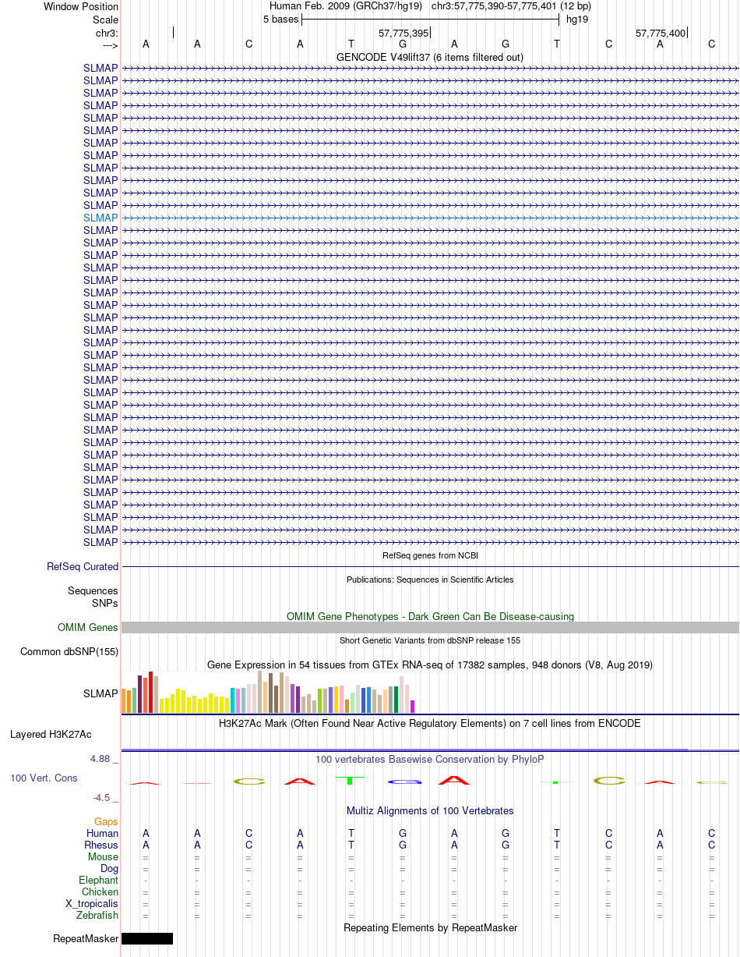Click the 'X_tropicalis' species label
The image size is (740, 957).
(x=92, y=904)
